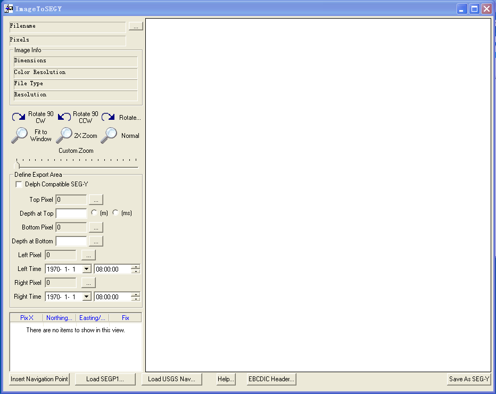Viewport: 496px width, 394px height.
Task: Focus the Depth at Top input field
Action: point(71,214)
